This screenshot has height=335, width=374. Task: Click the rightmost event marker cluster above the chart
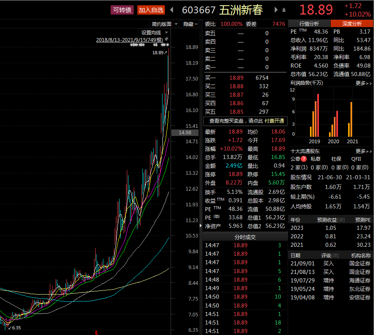(165, 45)
